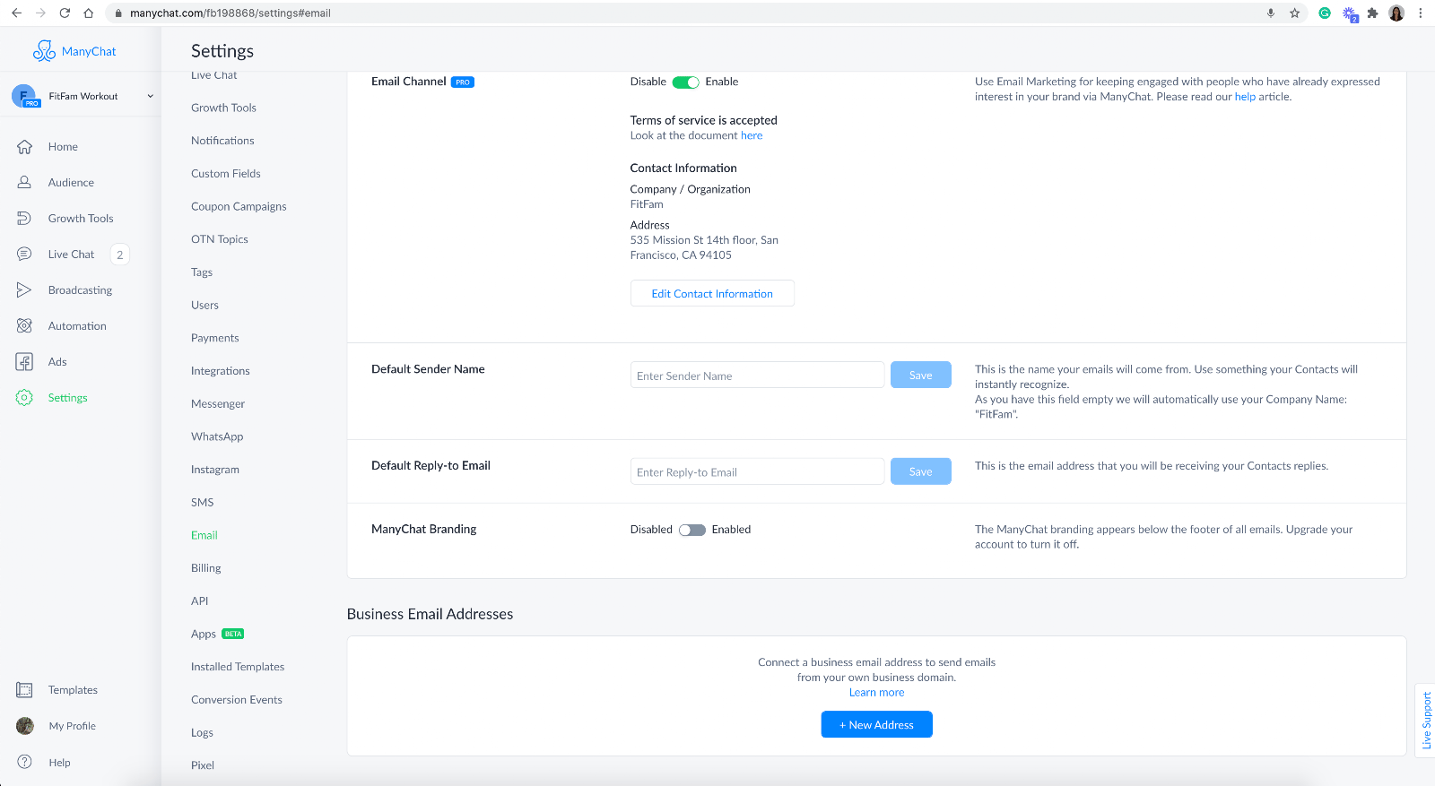Viewport: 1435px width, 786px height.
Task: Open browser home page icon
Action: [88, 13]
